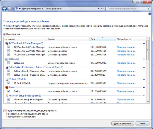Viewport: 153px width, 129px height.
Task: Click the list scrollbar up arrow
Action: pyautogui.click(x=148, y=39)
